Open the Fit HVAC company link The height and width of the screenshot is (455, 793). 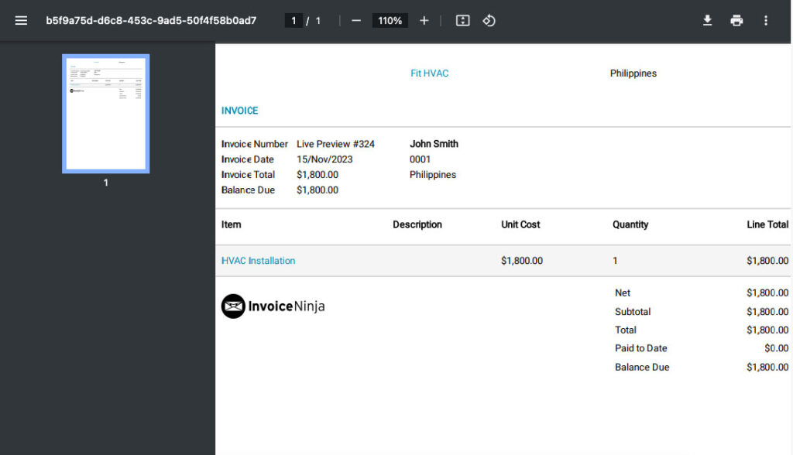(x=429, y=73)
